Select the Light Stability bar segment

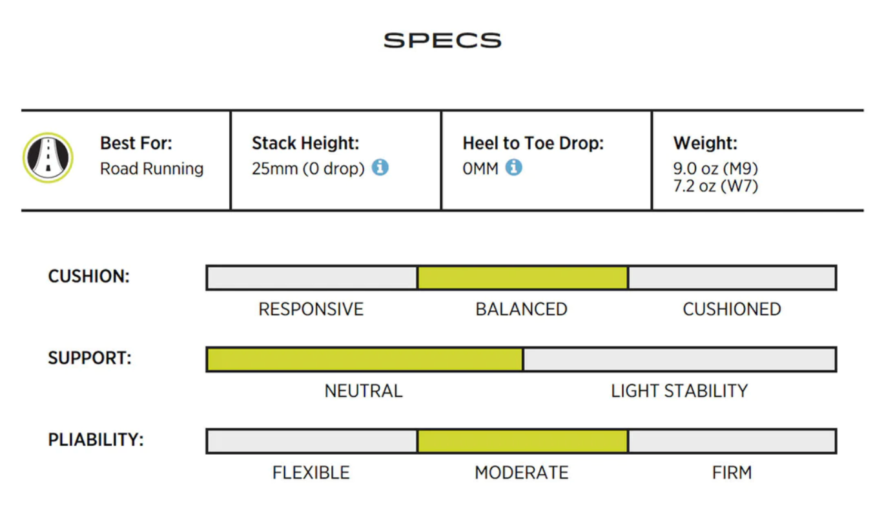[x=679, y=359]
